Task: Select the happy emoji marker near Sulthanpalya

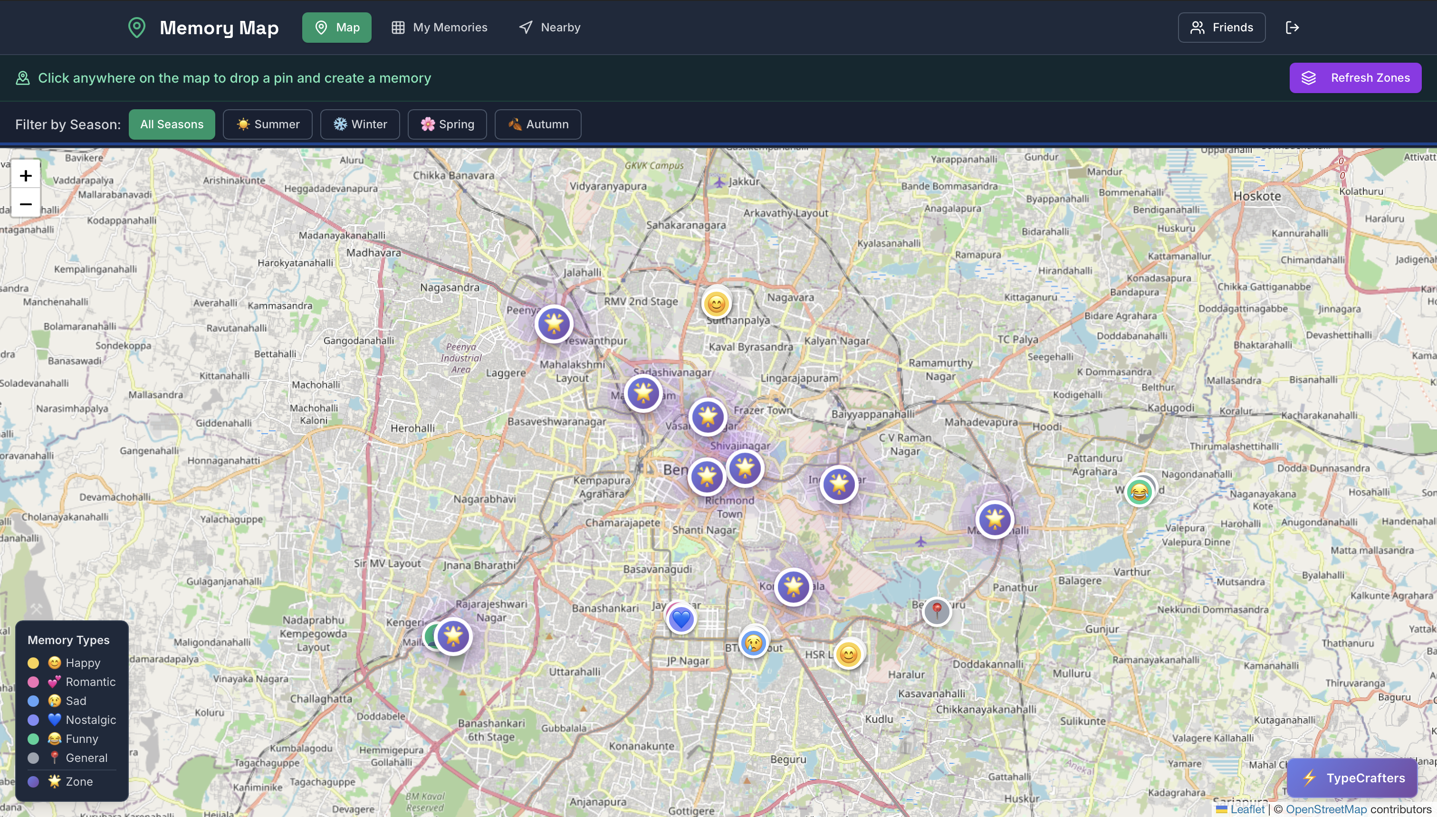Action: point(717,303)
